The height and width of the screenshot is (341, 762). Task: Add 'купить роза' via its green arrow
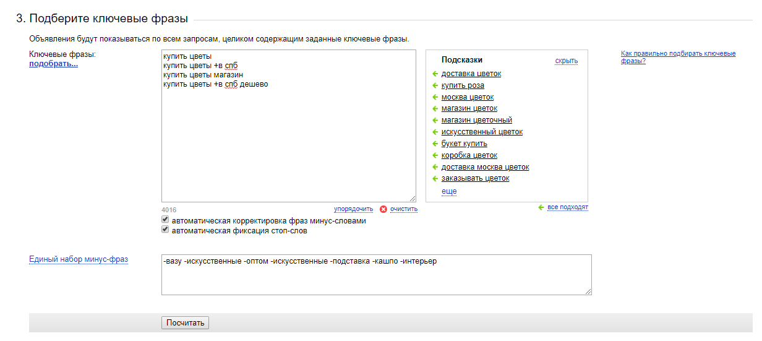pos(435,86)
